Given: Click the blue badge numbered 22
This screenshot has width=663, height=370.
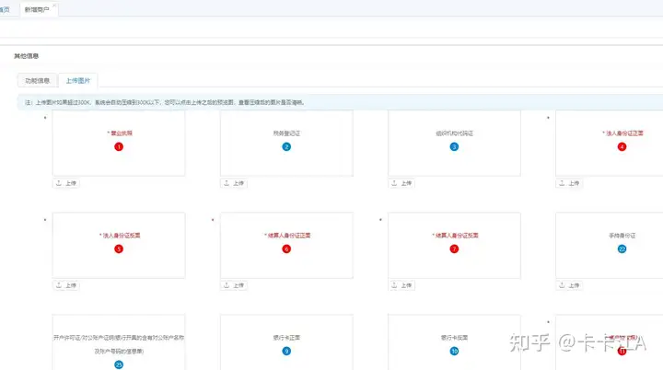Looking at the screenshot, I should pyautogui.click(x=622, y=249).
